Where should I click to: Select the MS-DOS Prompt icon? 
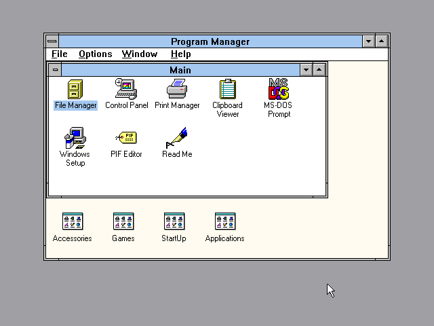click(x=279, y=89)
